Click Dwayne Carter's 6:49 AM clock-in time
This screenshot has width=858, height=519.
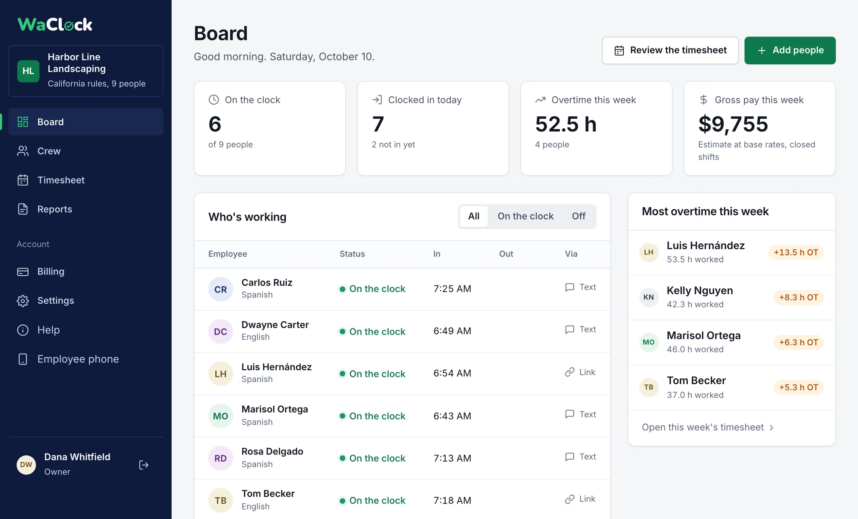click(452, 331)
